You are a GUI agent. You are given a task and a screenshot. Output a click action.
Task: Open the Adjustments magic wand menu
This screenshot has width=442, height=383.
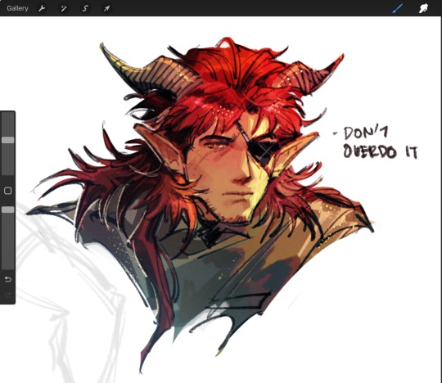tap(64, 8)
